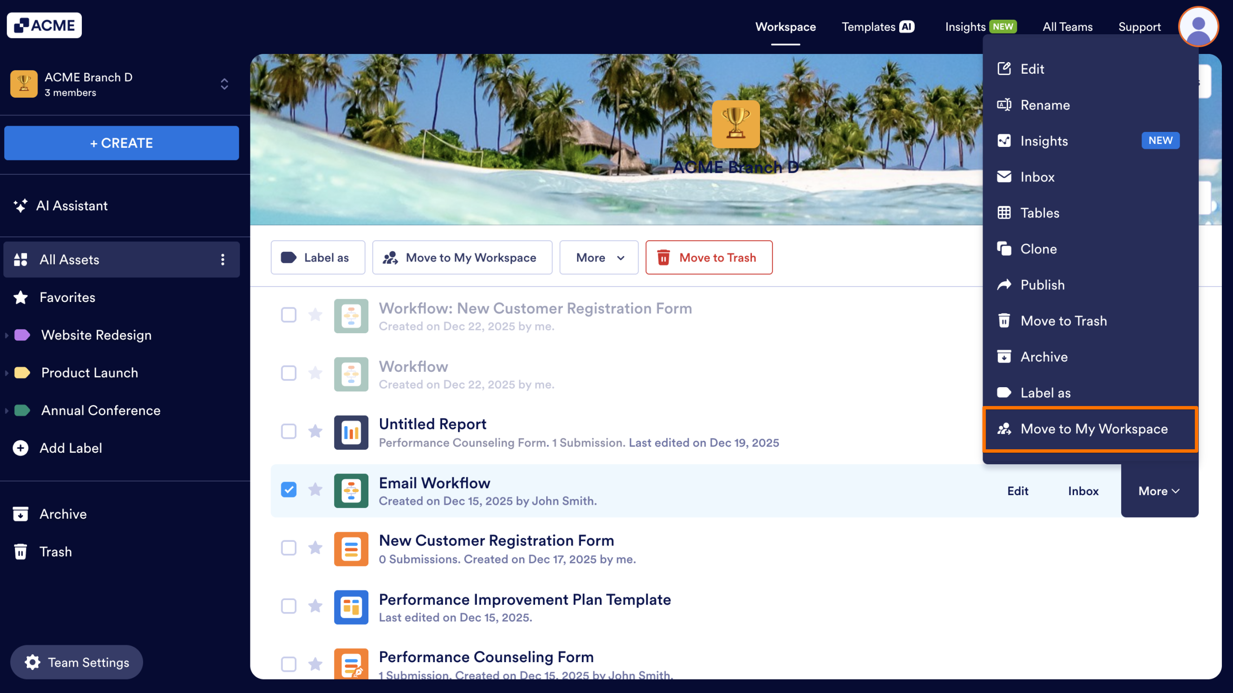The width and height of the screenshot is (1233, 693).
Task: Click the ACME logo in header
Action: pyautogui.click(x=44, y=26)
